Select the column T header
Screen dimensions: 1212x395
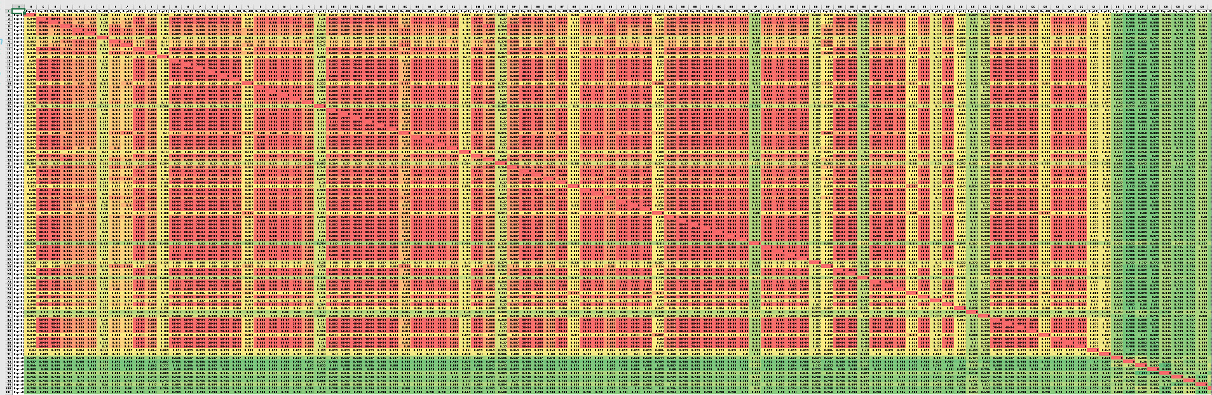(x=247, y=7)
